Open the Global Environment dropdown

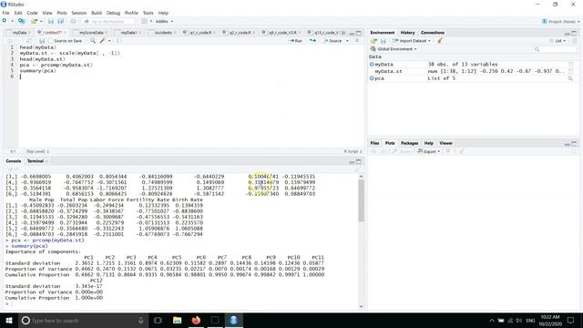[x=394, y=49]
